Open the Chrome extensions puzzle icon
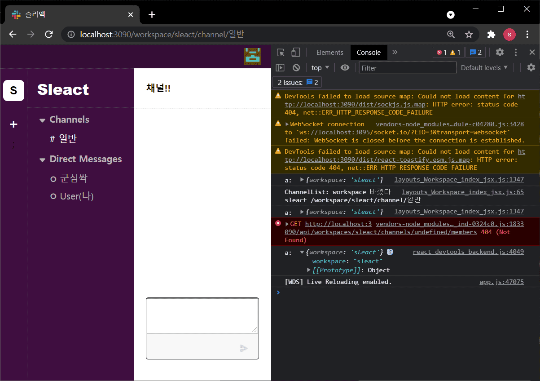Image resolution: width=540 pixels, height=381 pixels. (x=492, y=35)
